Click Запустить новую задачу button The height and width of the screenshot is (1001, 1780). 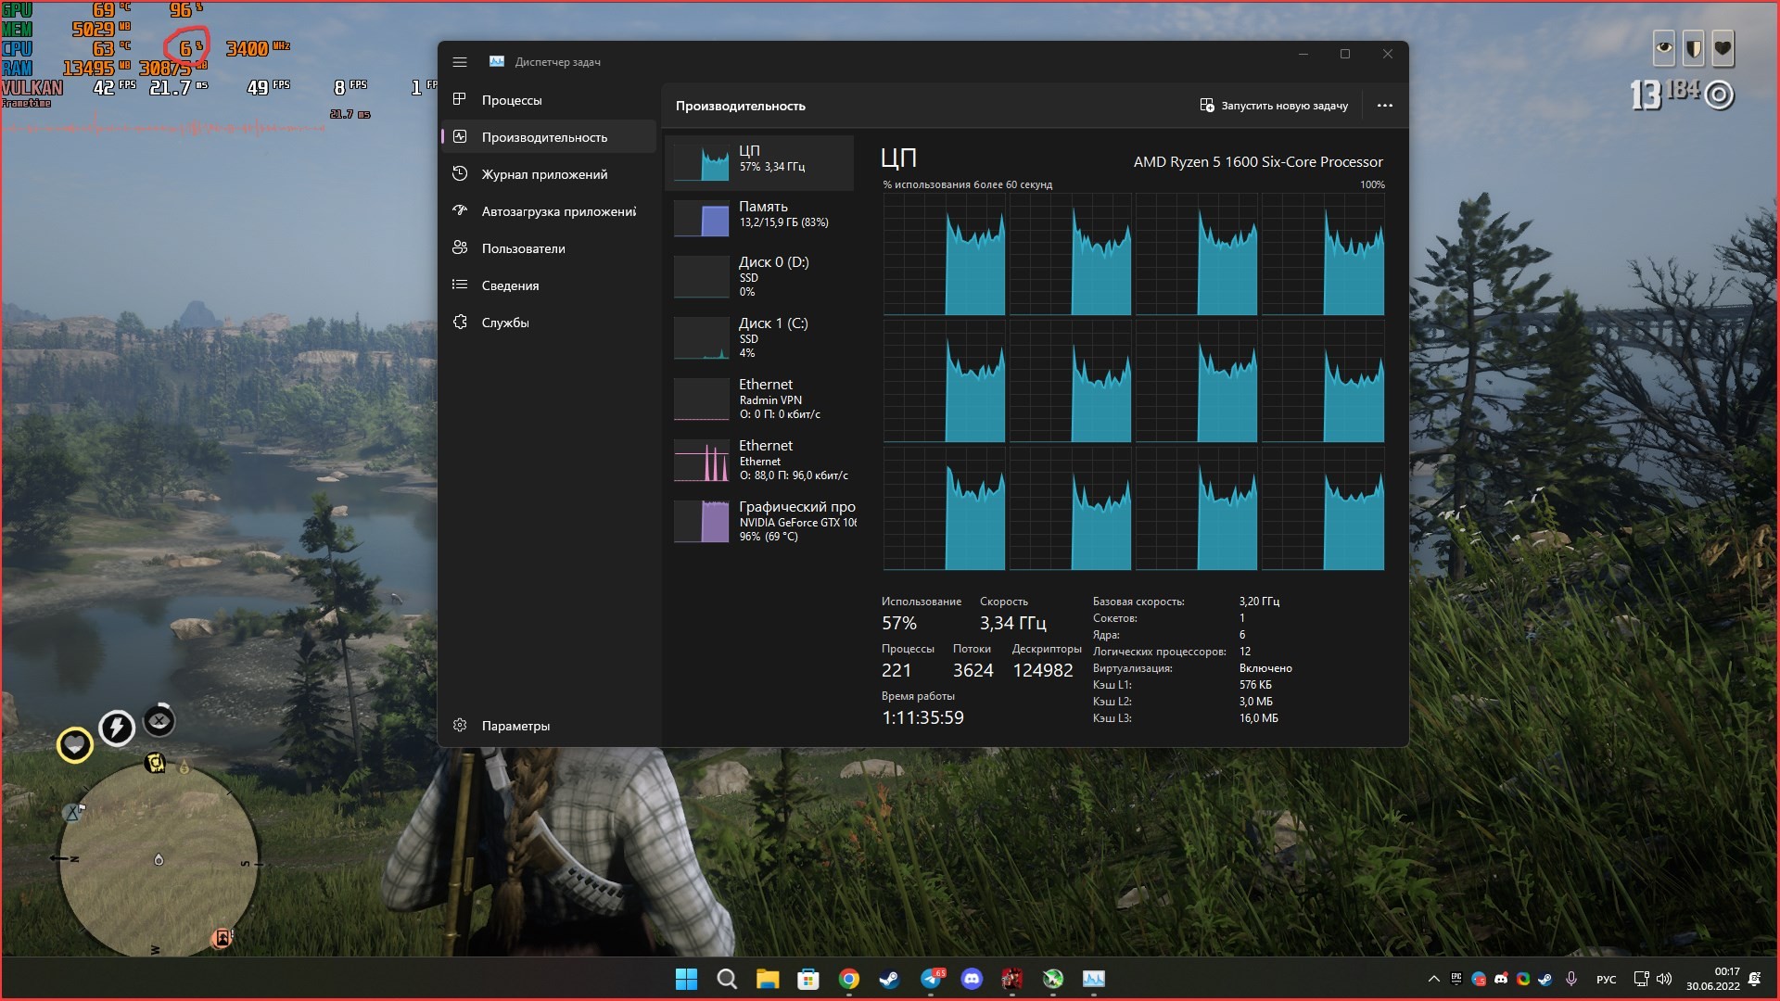click(1274, 106)
